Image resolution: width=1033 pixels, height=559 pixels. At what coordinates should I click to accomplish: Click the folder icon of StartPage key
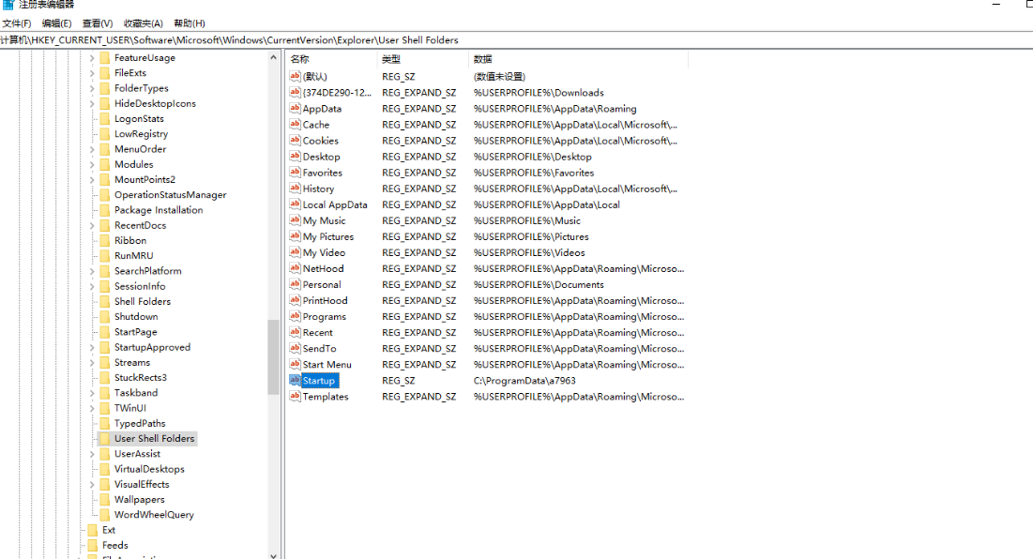click(105, 331)
